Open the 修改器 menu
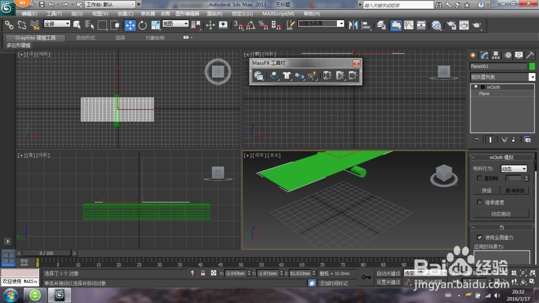The height and width of the screenshot is (303, 539). (x=148, y=14)
